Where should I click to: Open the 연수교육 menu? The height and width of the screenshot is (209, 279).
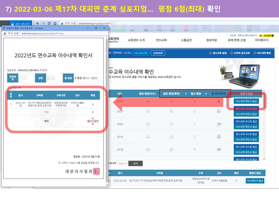tap(161, 40)
